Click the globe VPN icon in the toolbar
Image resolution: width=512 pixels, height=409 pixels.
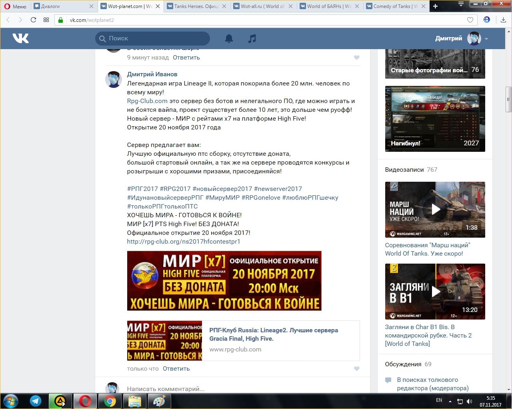pos(487,20)
